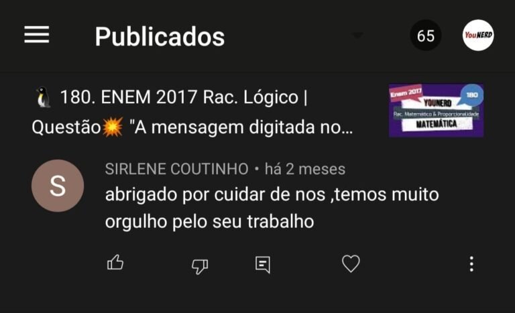Tap the 'há 2 meses' timestamp
This screenshot has height=313, width=515.
tap(305, 169)
